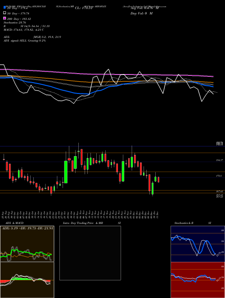Viewport: 225px width, 298px height.
Task: Click the 'ADX & MACD' panel heading
Action: pos(14,223)
